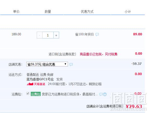Toggle the 运费险 checkbox
This screenshot has width=149, height=113.
pos(28,93)
